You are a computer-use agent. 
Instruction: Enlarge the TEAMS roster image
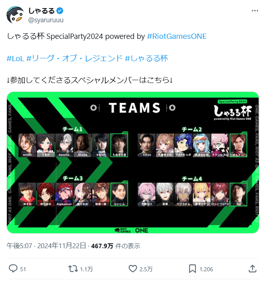click(133, 162)
